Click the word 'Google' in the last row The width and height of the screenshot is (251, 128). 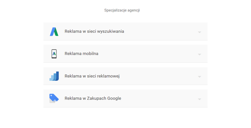pyautogui.click(x=114, y=98)
